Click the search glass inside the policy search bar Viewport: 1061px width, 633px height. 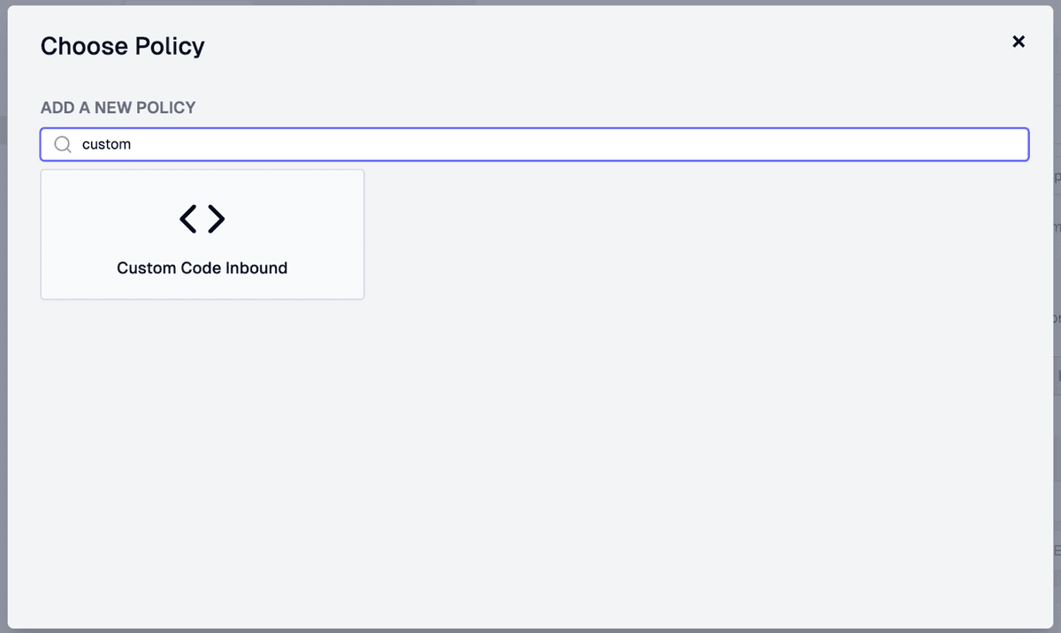point(62,143)
